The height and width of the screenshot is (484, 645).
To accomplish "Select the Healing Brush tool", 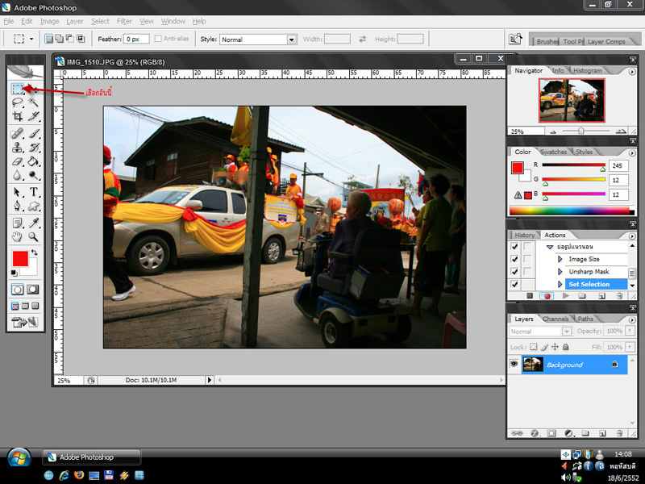I will click(17, 133).
